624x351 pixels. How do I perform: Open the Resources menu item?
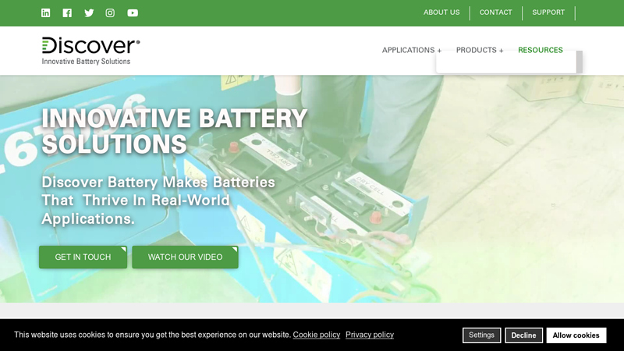[x=541, y=50]
